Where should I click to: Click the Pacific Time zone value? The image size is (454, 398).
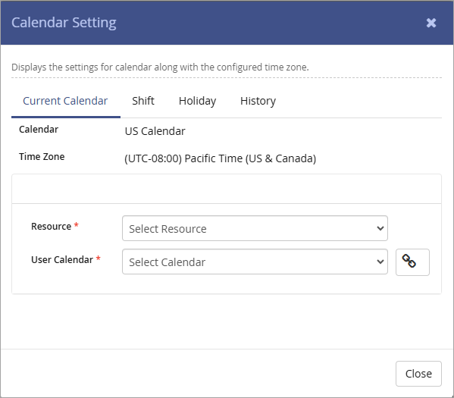coord(220,158)
